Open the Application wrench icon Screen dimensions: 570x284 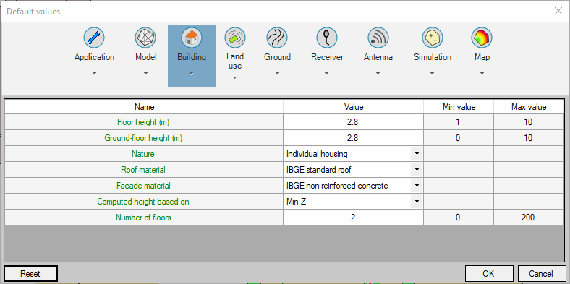94,38
